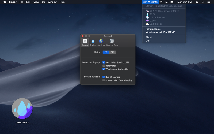Click the 29.82 inHg pressure reading
214x134 pixels.
pos(155,24)
